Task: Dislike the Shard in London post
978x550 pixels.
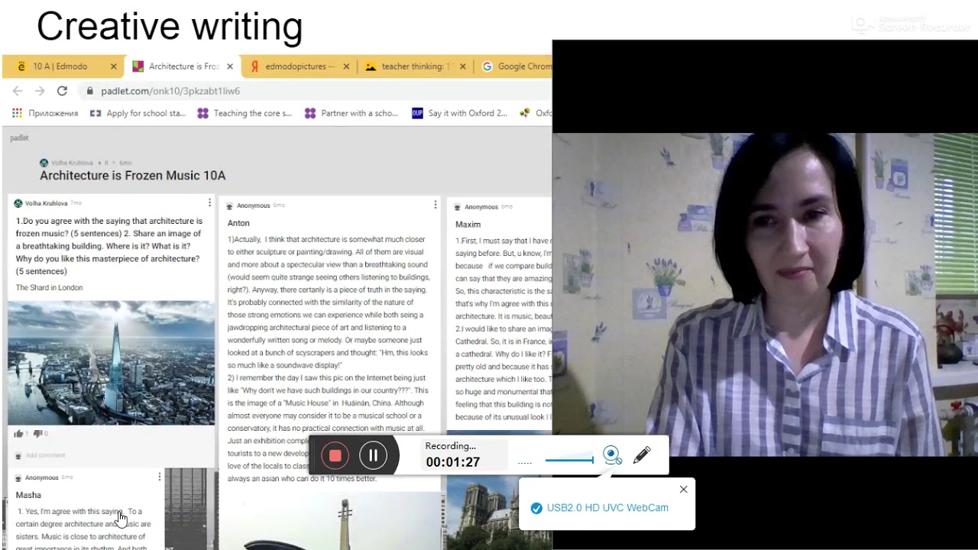Action: [x=37, y=434]
